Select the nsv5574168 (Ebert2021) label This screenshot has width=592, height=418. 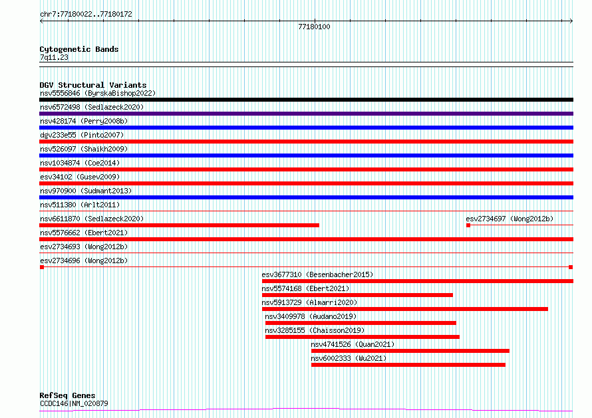[305, 288]
